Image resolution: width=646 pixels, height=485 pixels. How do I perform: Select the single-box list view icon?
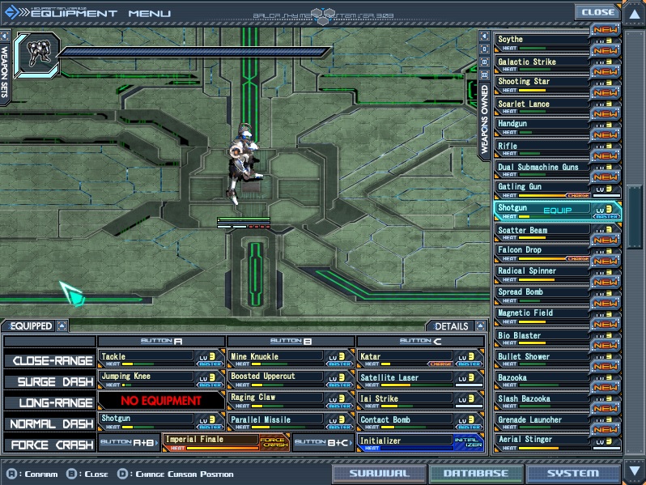[x=484, y=49]
